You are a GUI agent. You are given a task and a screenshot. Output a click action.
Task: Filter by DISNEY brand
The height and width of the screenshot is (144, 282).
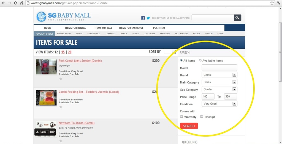(x=135, y=34)
